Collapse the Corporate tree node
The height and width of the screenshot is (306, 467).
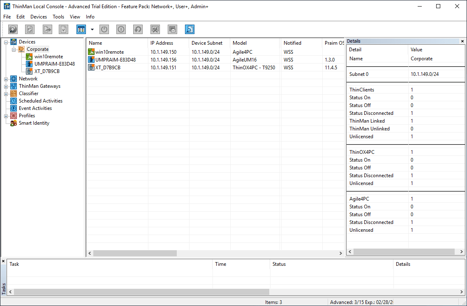click(x=14, y=50)
